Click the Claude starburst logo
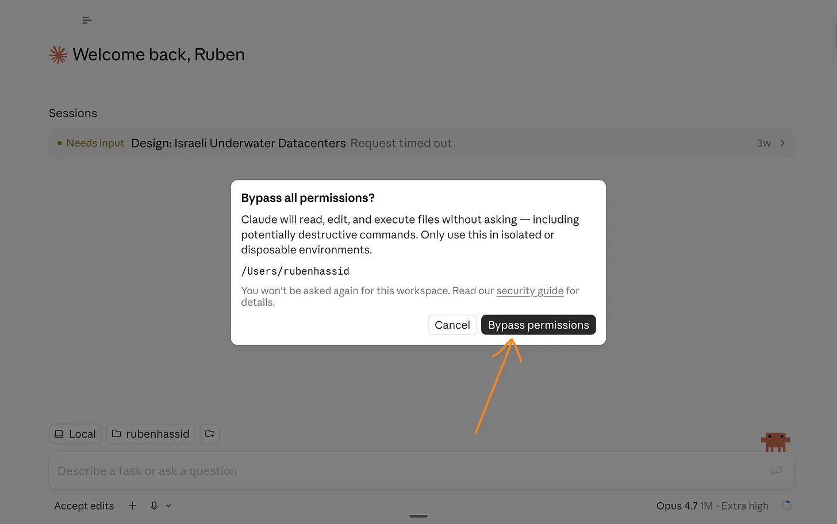 pyautogui.click(x=58, y=55)
